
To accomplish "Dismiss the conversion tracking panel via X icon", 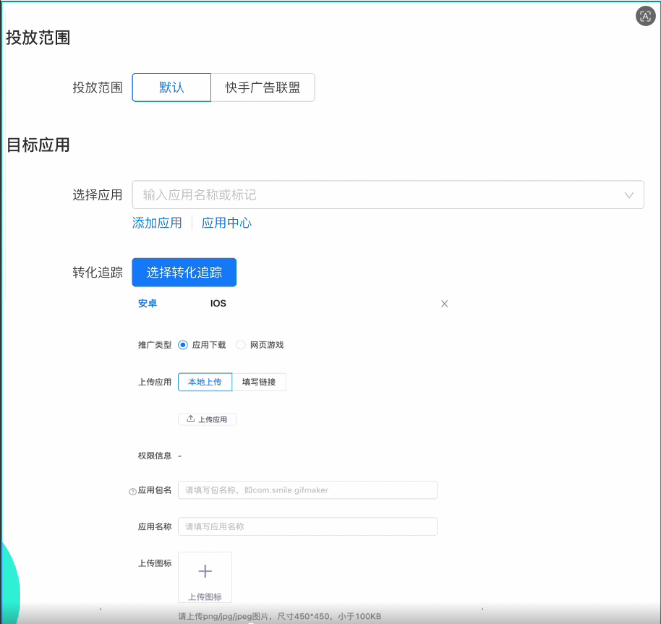I will tap(444, 304).
